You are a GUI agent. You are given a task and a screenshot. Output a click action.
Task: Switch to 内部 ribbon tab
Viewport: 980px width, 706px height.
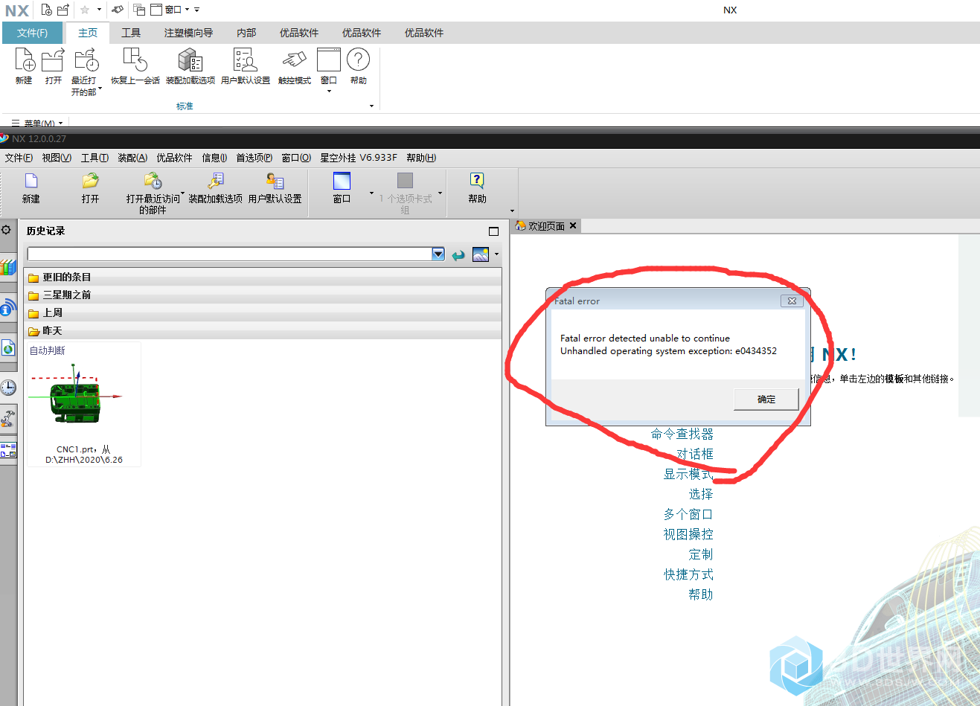(x=246, y=33)
